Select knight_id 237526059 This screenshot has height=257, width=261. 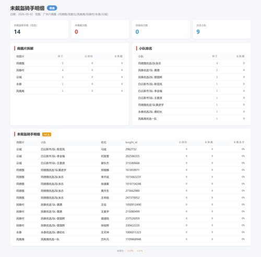coord(133,218)
